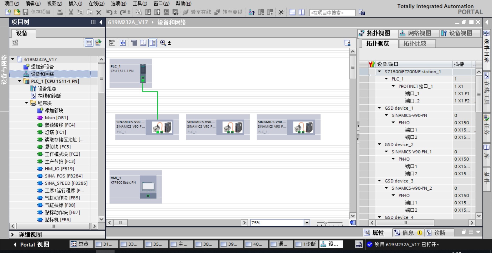
Task: Click the Show page break icon
Action: click(x=143, y=43)
